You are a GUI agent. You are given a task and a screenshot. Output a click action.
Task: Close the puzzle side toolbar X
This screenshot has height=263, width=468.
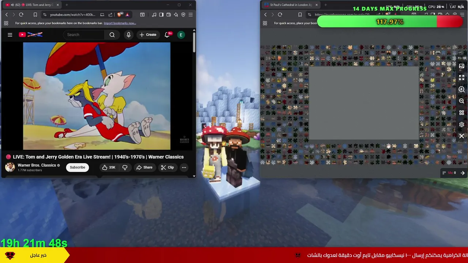(461, 136)
